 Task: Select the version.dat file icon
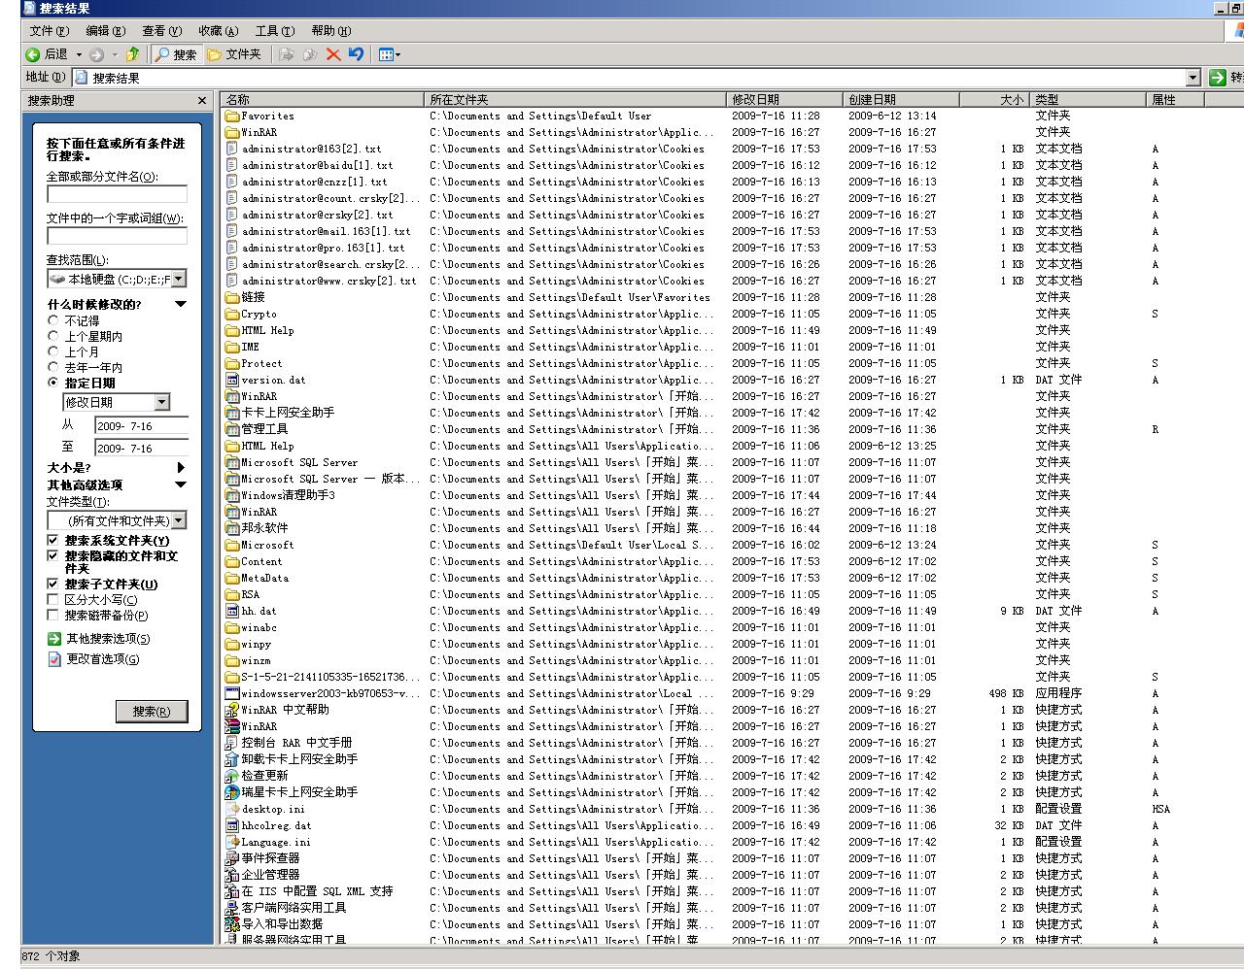click(232, 380)
